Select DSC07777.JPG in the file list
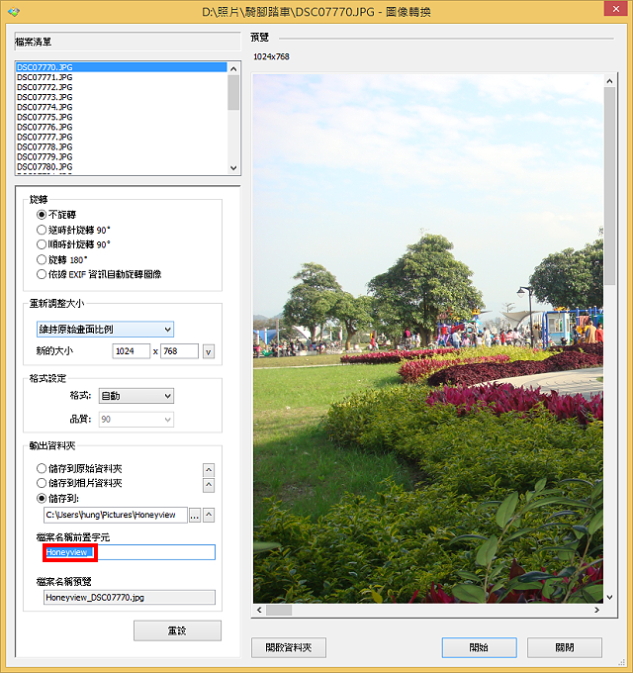 (x=122, y=137)
